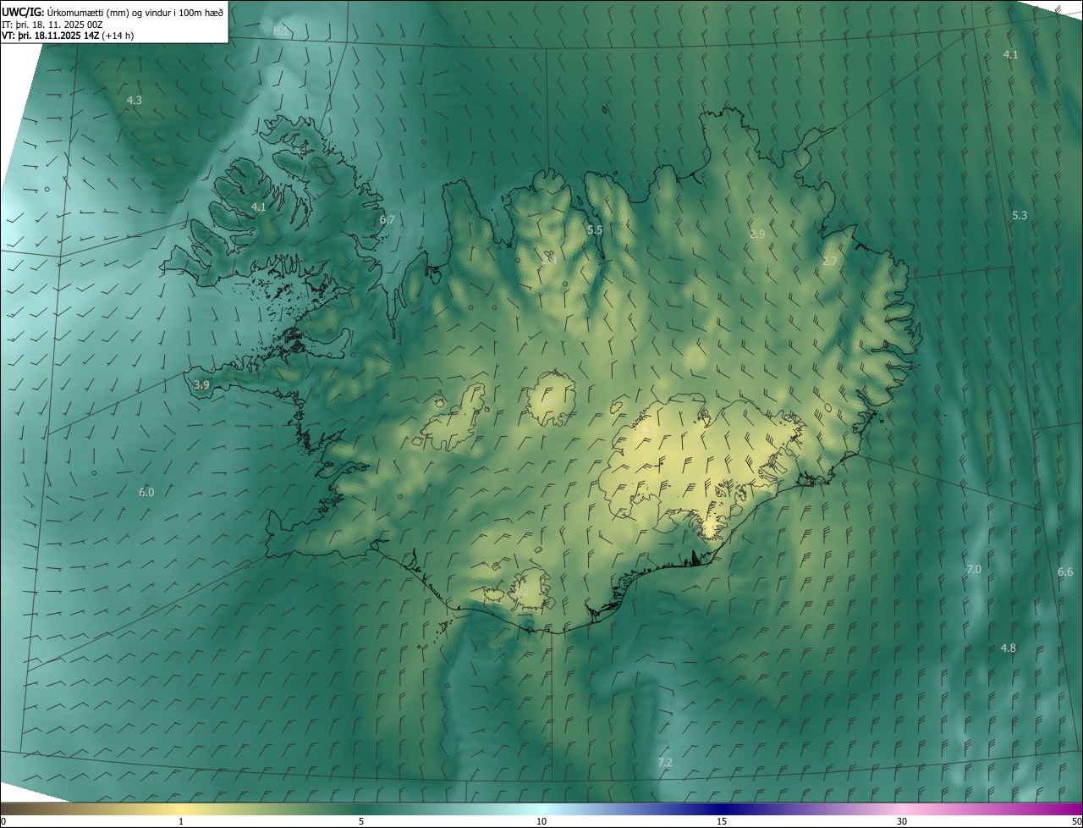1083x828 pixels.
Task: Click the 2.2 label on the southern glacier
Action: [521, 590]
